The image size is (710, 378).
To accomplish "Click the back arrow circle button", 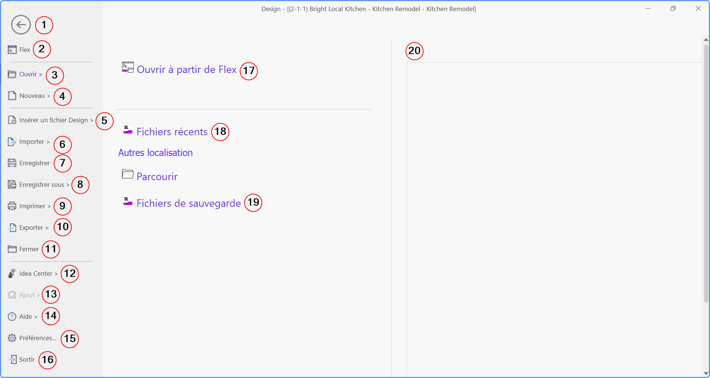I will point(21,25).
